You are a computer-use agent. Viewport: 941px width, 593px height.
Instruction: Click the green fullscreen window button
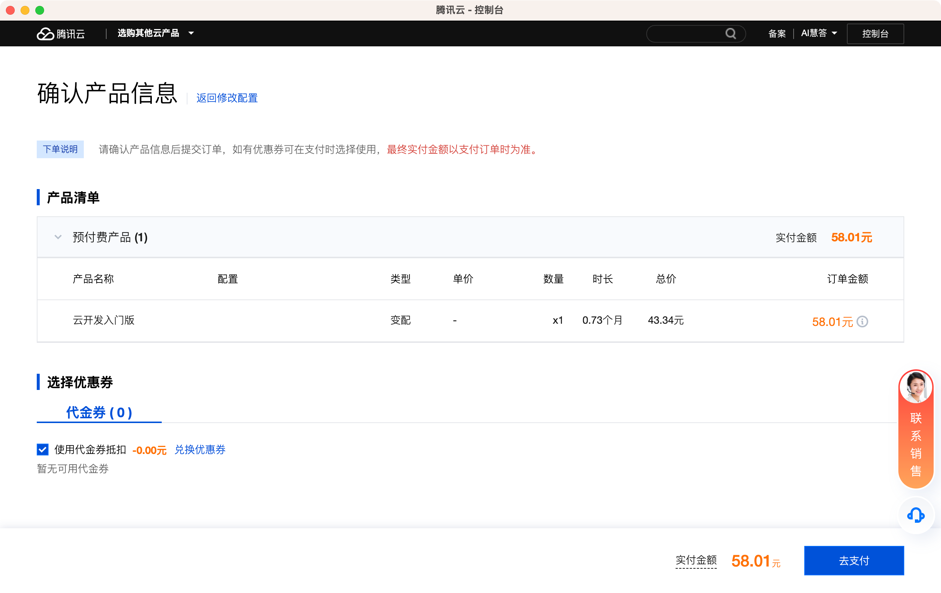(39, 10)
